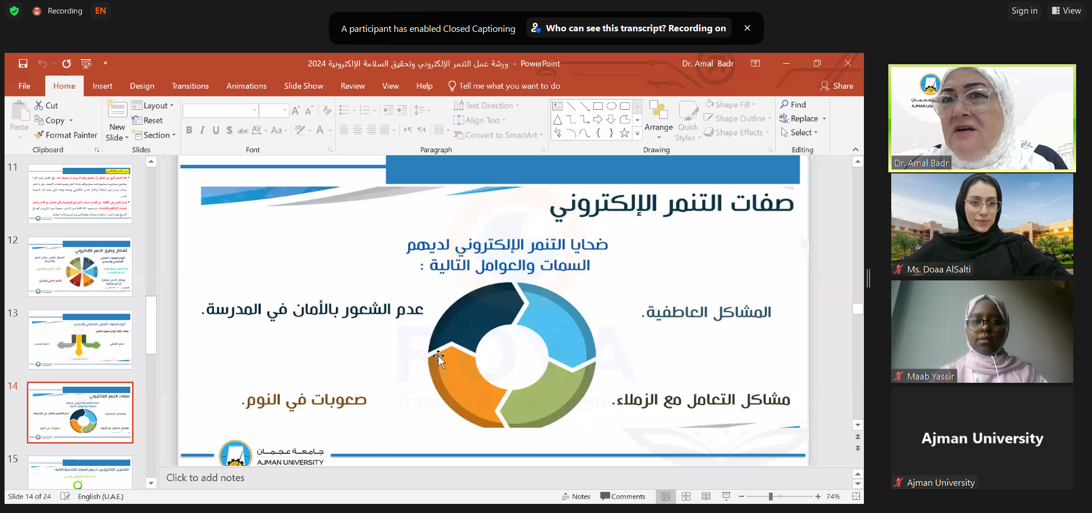Switch to the Transitions tab
1092x513 pixels.
tap(190, 86)
